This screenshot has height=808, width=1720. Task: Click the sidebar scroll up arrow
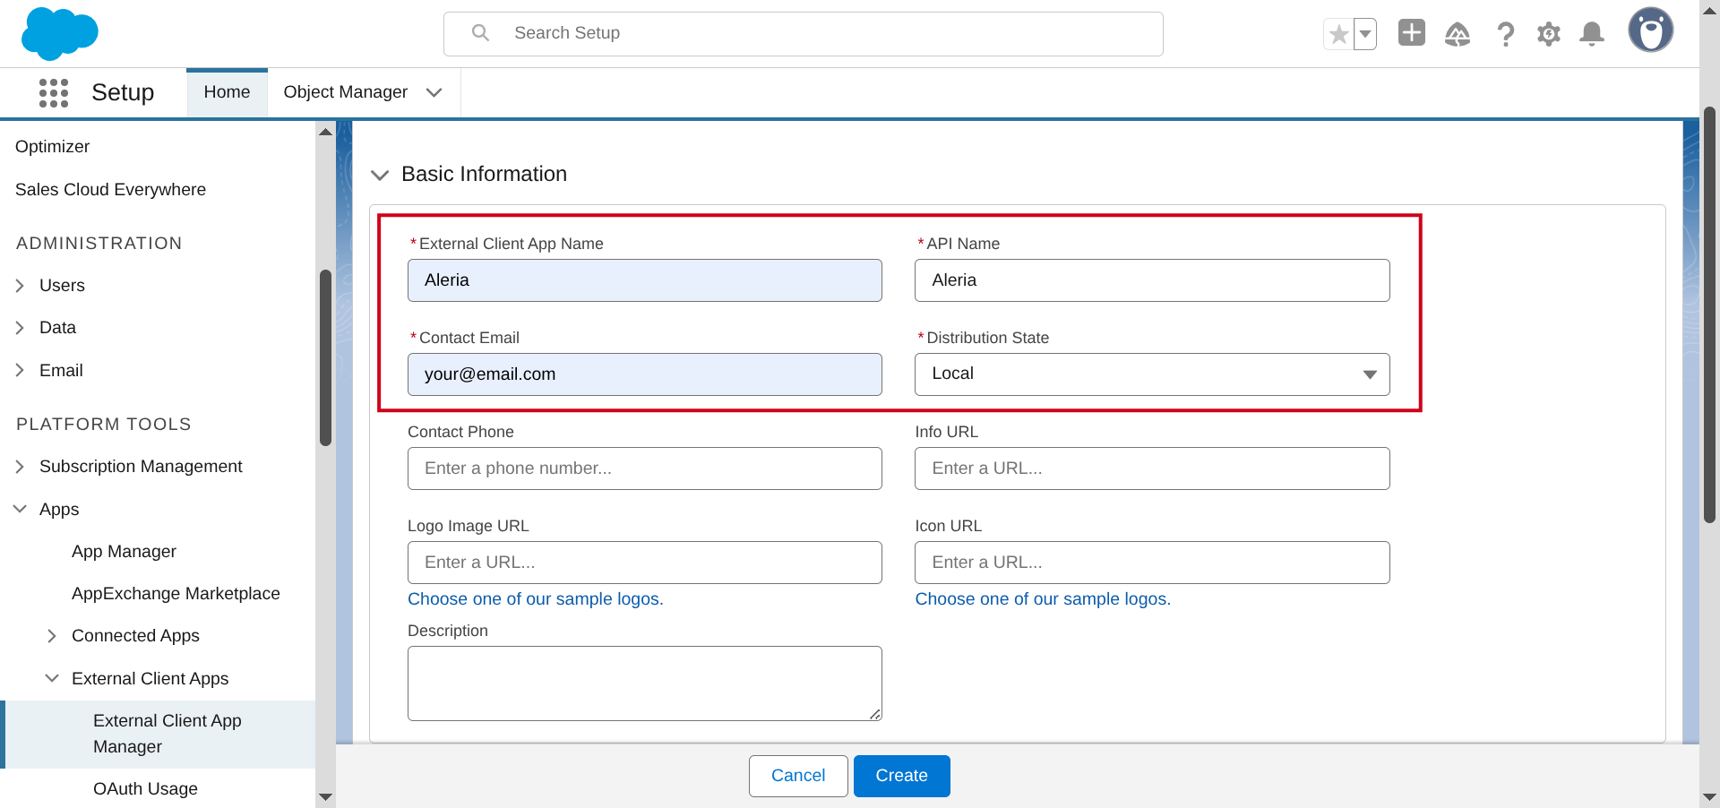325,132
